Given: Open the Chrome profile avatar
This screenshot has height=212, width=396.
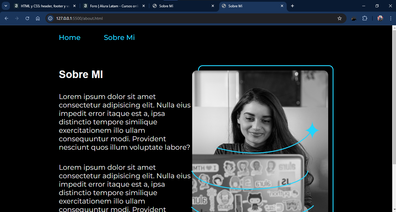Looking at the screenshot, I should (380, 18).
